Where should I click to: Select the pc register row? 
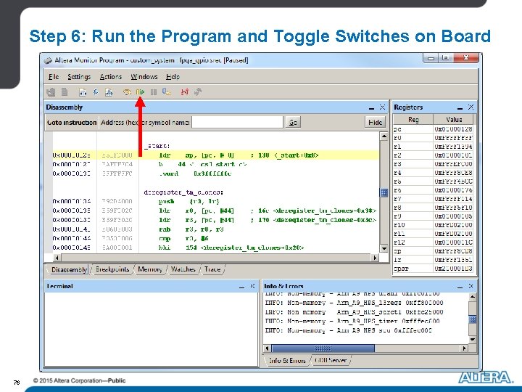(433, 129)
